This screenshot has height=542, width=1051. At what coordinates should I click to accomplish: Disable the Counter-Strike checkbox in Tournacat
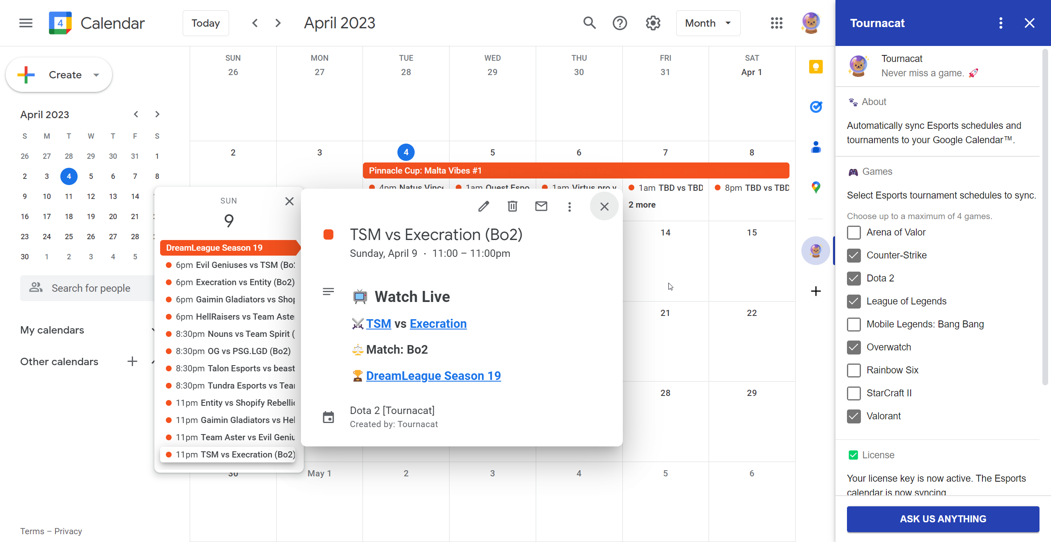click(854, 254)
